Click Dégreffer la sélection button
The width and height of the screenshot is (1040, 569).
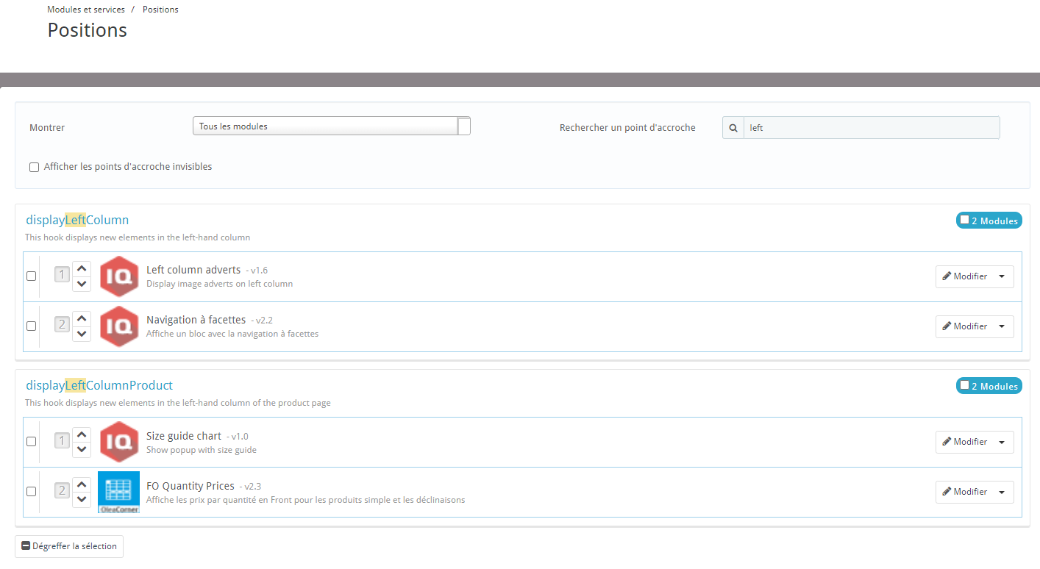69,546
